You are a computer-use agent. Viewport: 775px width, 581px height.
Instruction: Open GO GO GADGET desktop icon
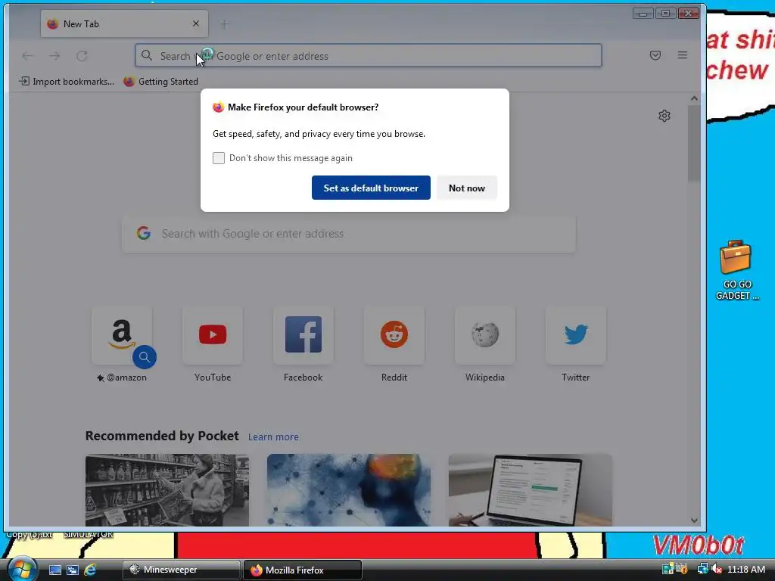736,270
